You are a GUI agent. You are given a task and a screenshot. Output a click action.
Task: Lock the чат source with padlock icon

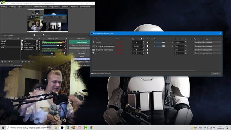[x=39, y=41]
